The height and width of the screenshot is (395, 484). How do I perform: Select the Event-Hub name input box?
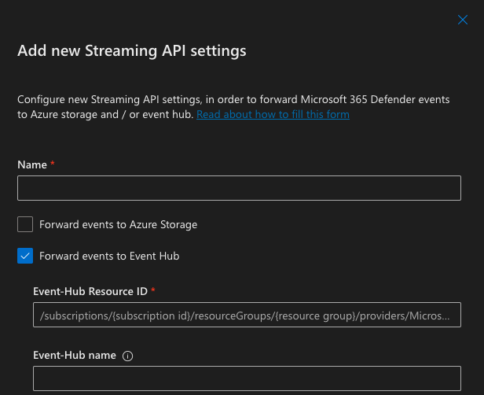tap(247, 378)
